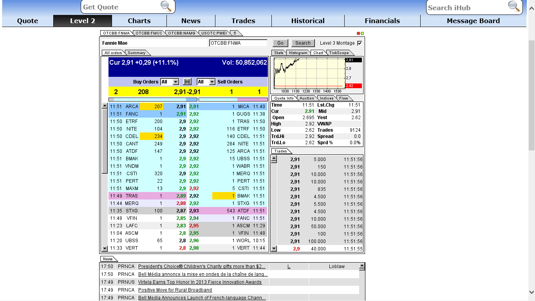Switch to the USOTC:PWEI tab
This screenshot has height=301, width=535.
(x=213, y=33)
